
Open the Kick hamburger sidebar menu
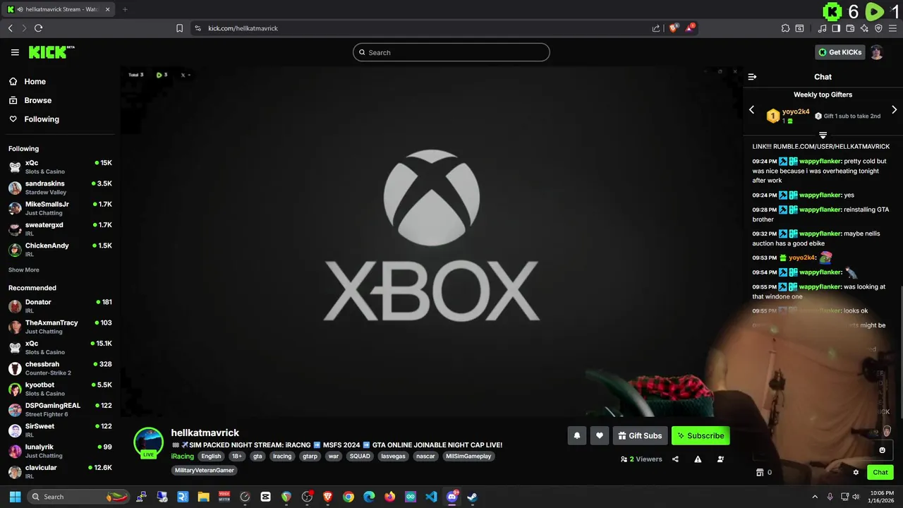tap(15, 52)
